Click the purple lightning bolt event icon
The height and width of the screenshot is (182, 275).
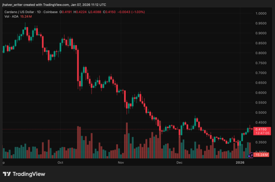(x=251, y=155)
